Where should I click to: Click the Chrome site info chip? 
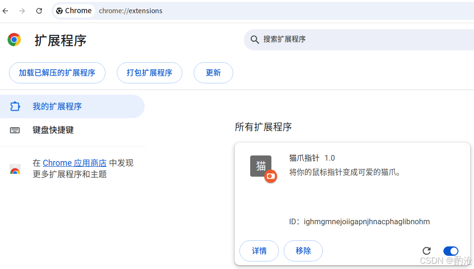(x=74, y=11)
